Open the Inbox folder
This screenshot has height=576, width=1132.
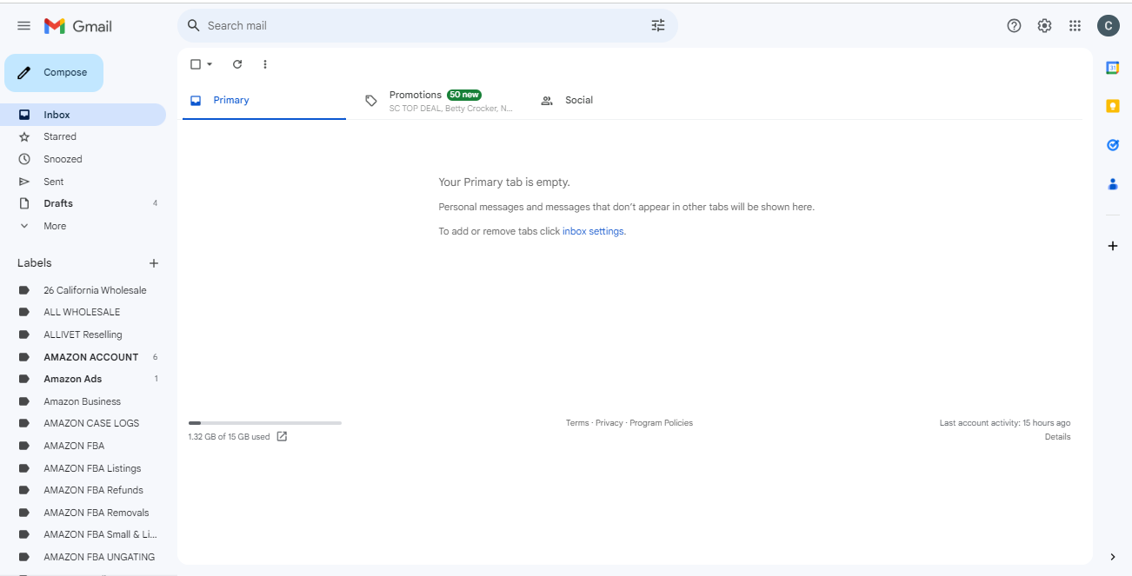click(x=83, y=115)
